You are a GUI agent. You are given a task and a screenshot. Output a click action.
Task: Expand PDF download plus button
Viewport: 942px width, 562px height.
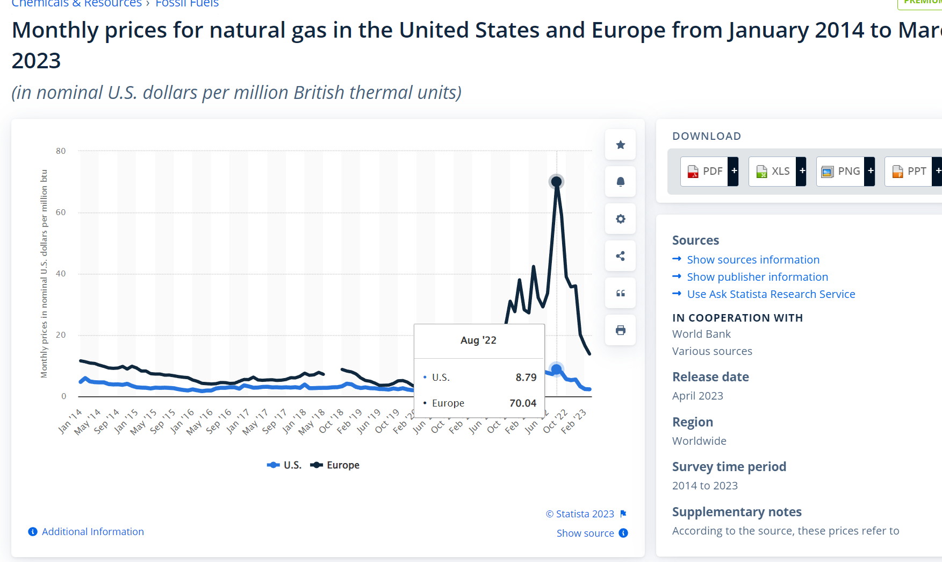[x=734, y=171]
